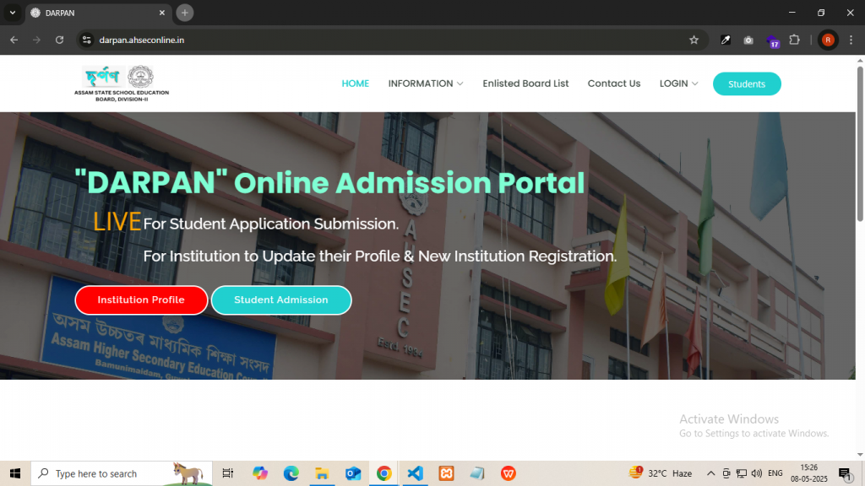Click the Chrome forward arrow
Screen dimensions: 865x486
[x=36, y=40]
